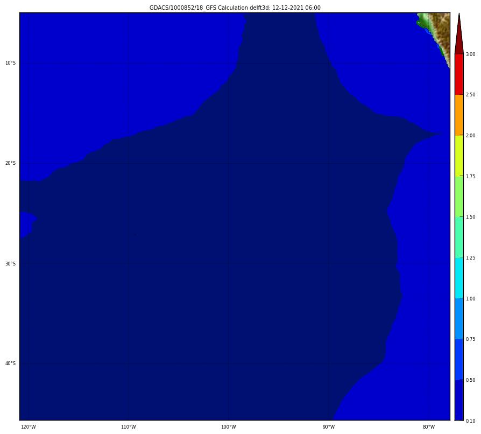
Task: Click the colorbar segment between 0.75 and 1.00
Action: point(458,318)
